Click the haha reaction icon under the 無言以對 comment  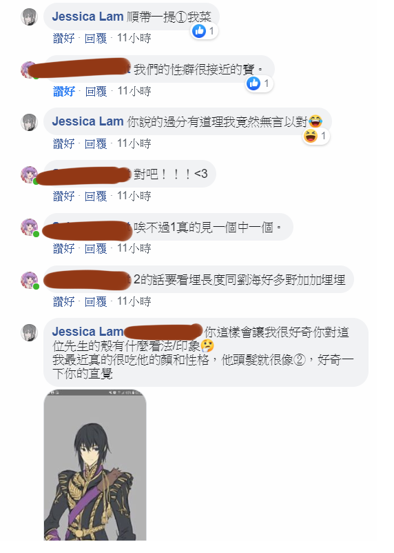click(x=311, y=136)
